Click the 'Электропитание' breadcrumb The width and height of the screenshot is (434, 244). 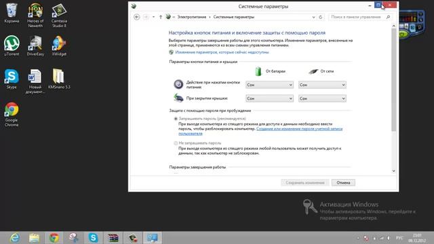point(191,17)
